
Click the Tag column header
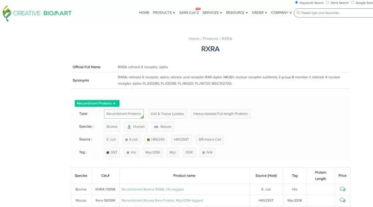[295, 176]
